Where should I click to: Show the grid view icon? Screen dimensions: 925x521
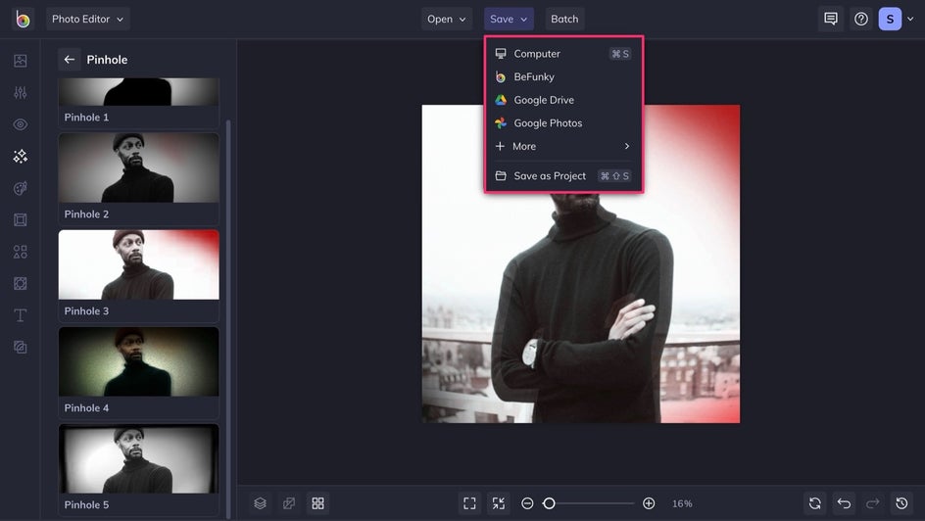click(x=317, y=503)
